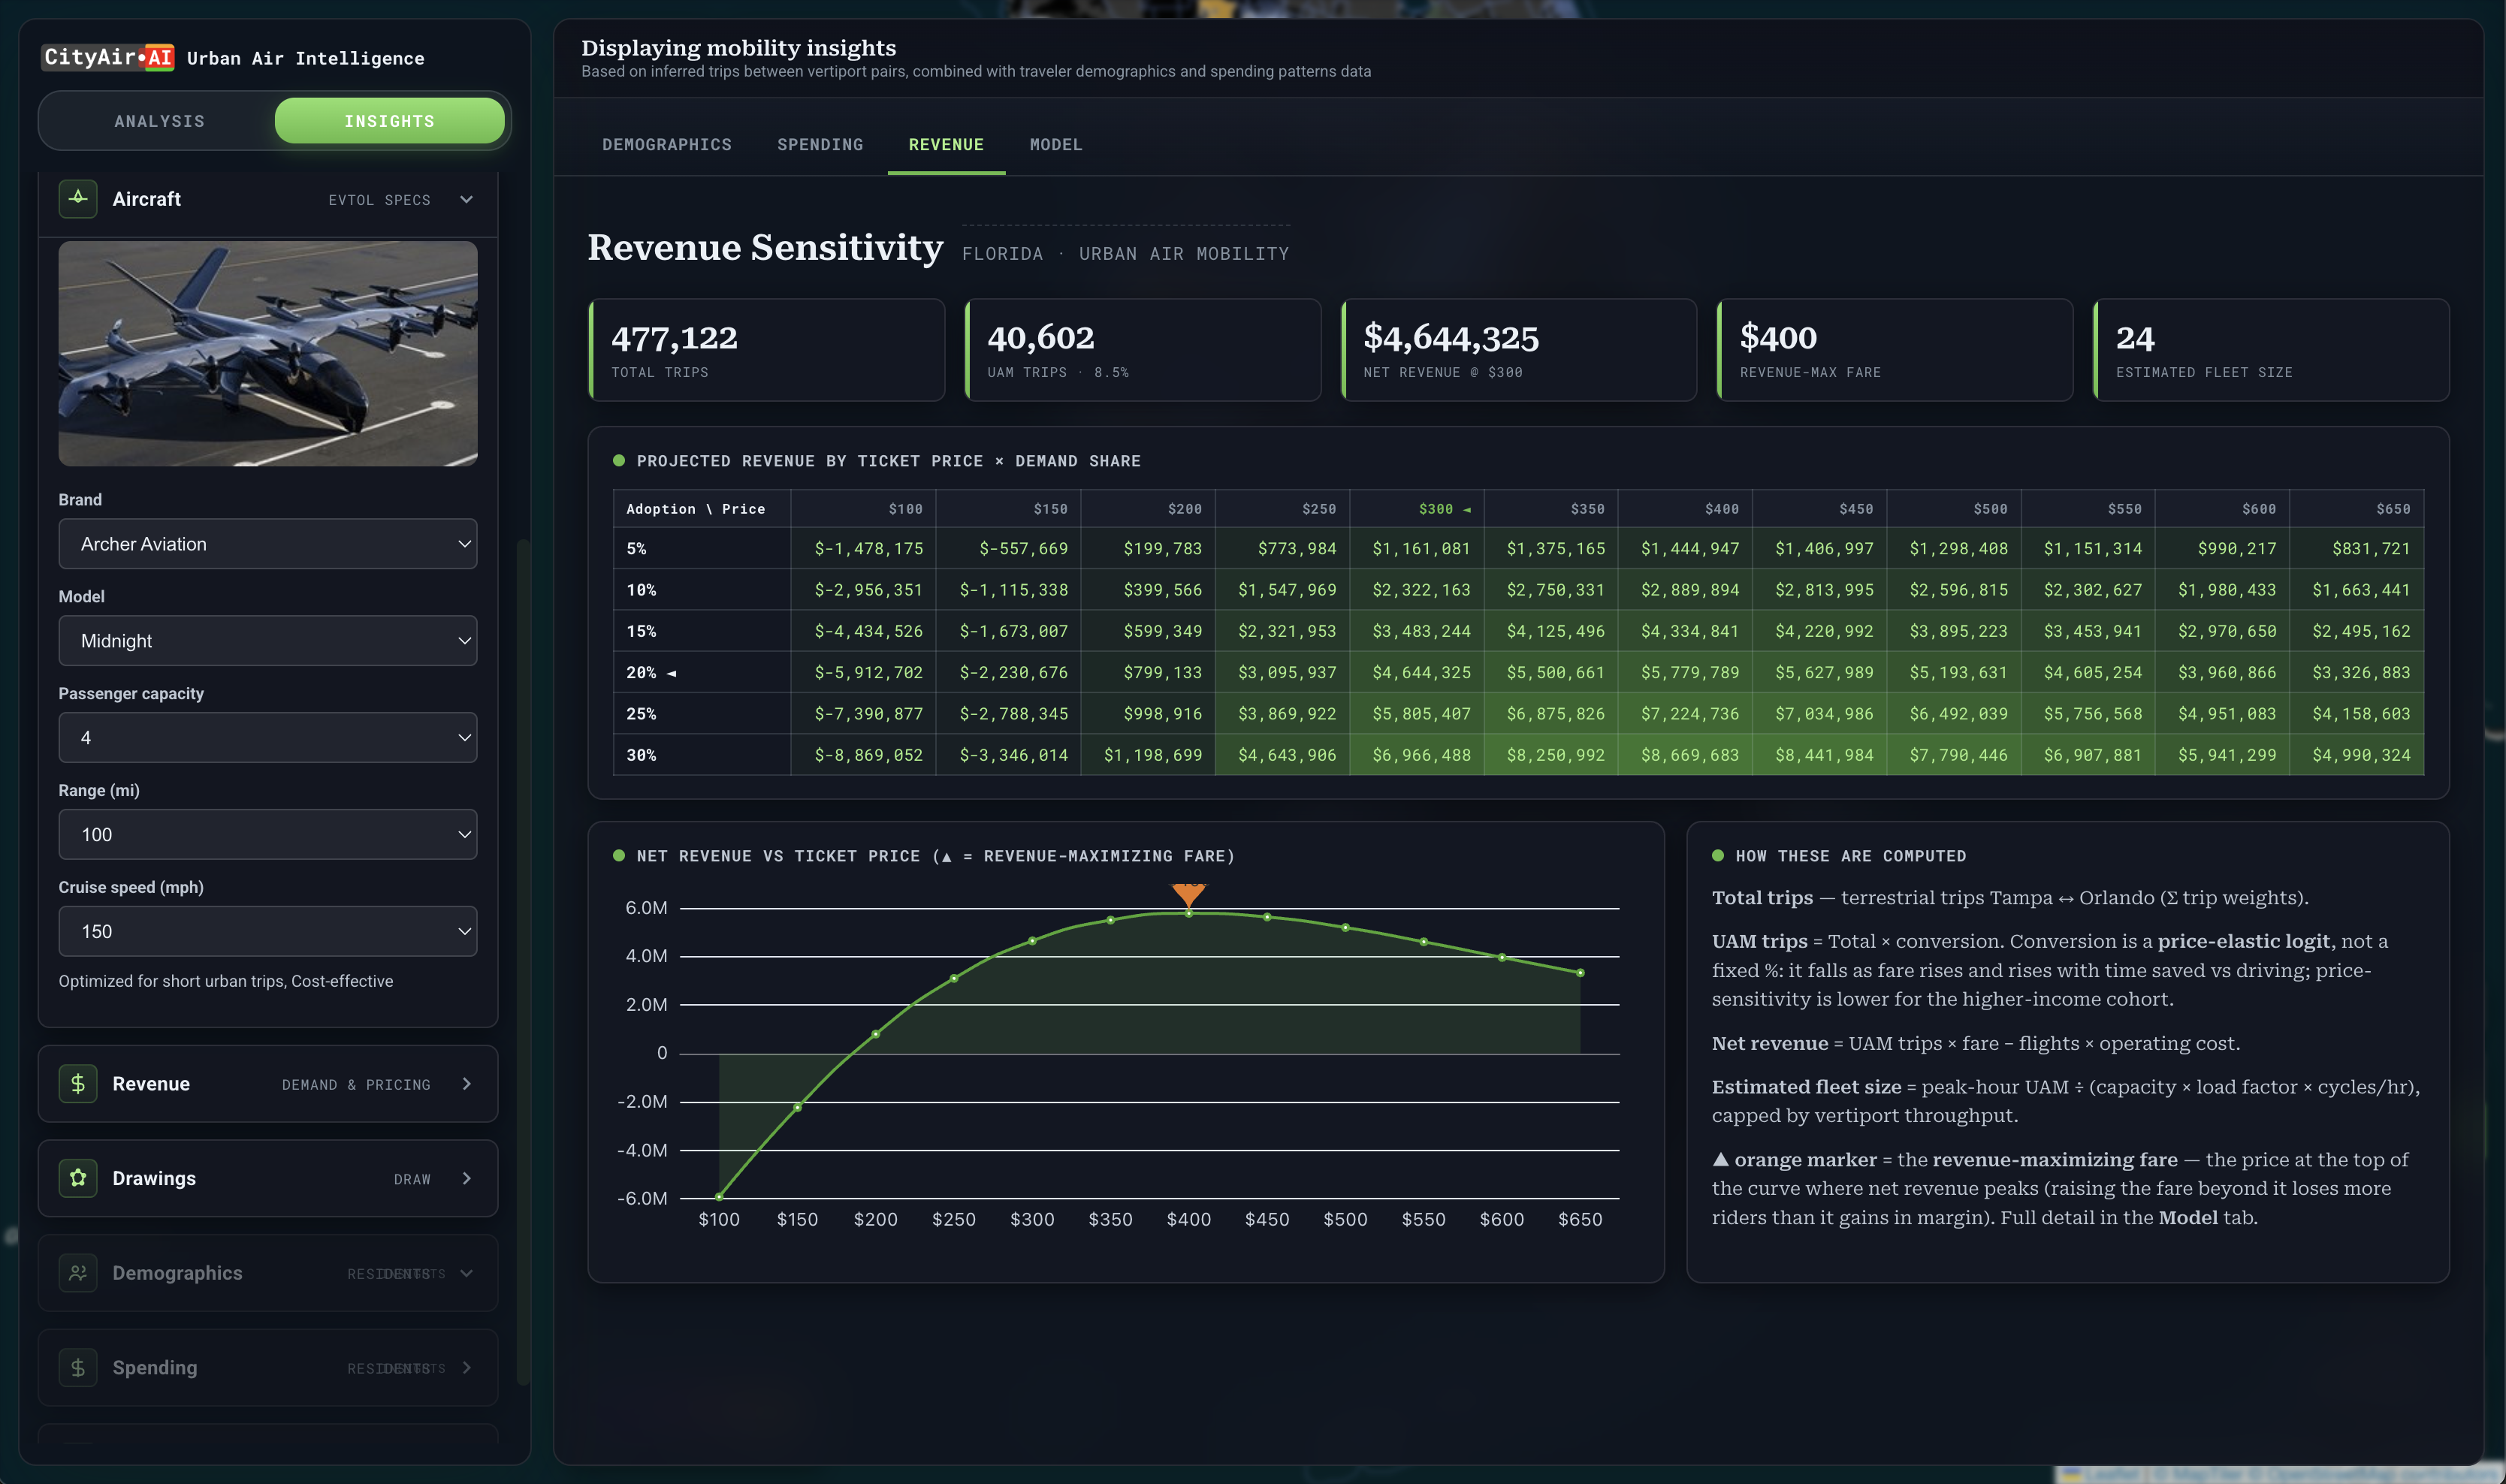The image size is (2506, 1484).
Task: Select the 30% adoption row label
Action: point(702,755)
